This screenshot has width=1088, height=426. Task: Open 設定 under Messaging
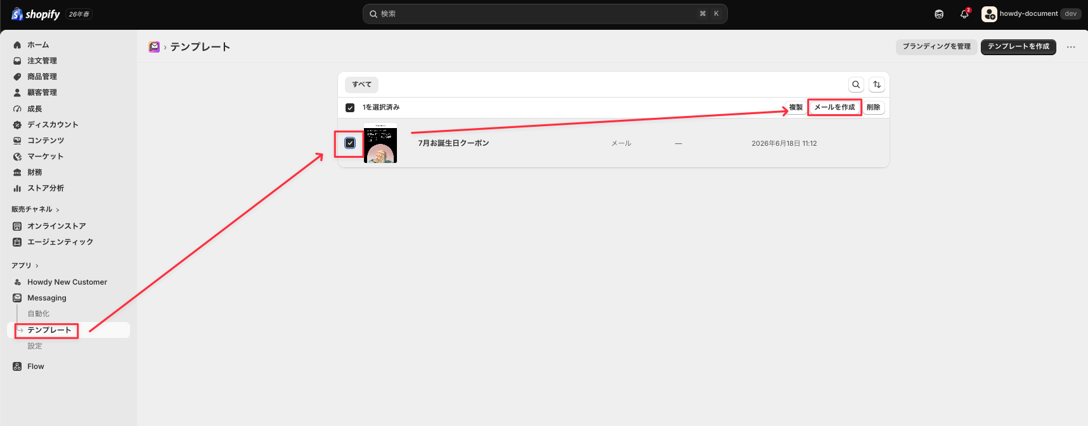(x=35, y=346)
